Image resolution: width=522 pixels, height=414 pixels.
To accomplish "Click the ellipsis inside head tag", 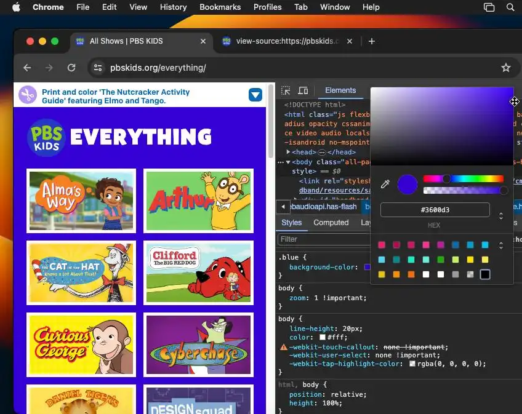I will (321, 153).
